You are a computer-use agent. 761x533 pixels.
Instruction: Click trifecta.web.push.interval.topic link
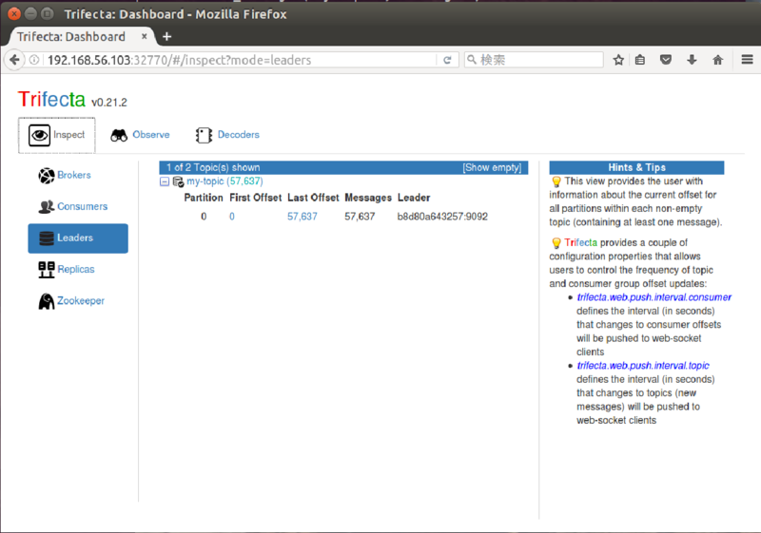(643, 366)
